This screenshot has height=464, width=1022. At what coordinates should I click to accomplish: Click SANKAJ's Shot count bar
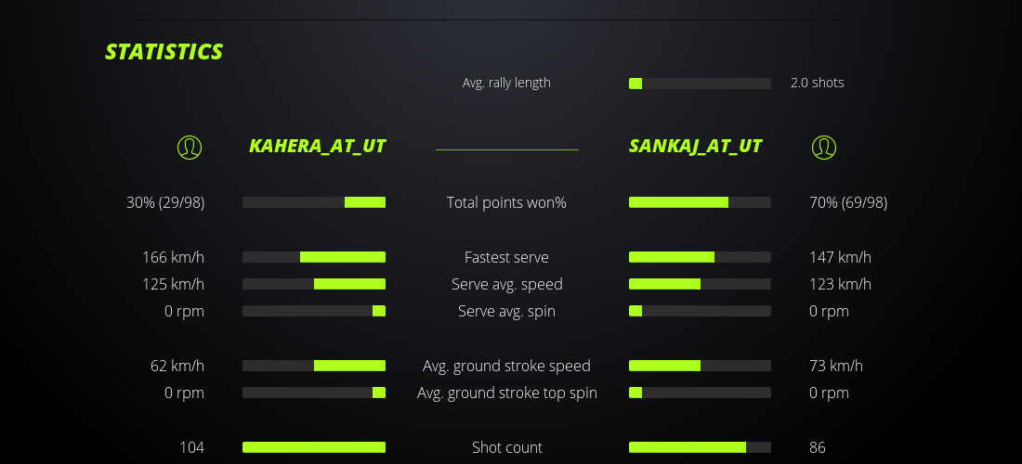(700, 447)
